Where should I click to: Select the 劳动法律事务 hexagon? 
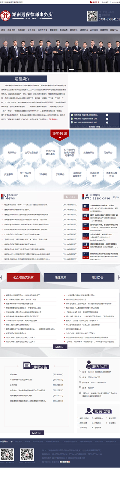94,174
